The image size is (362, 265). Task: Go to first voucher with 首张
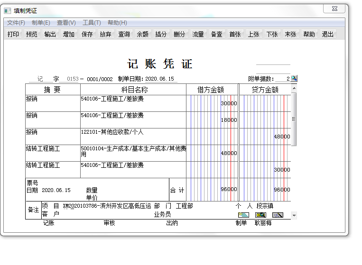pos(235,34)
